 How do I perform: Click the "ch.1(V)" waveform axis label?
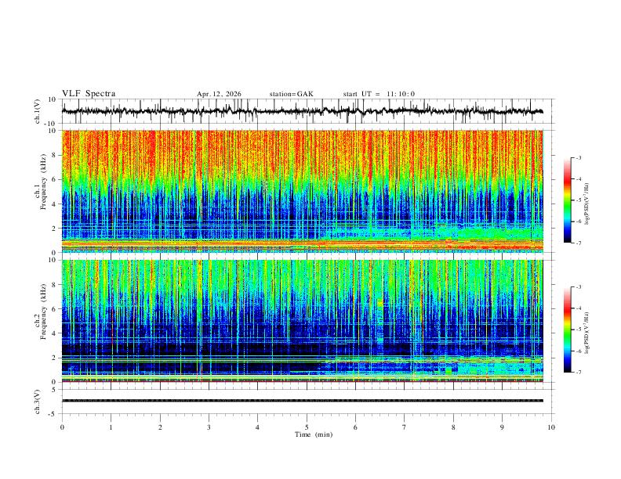pos(38,111)
